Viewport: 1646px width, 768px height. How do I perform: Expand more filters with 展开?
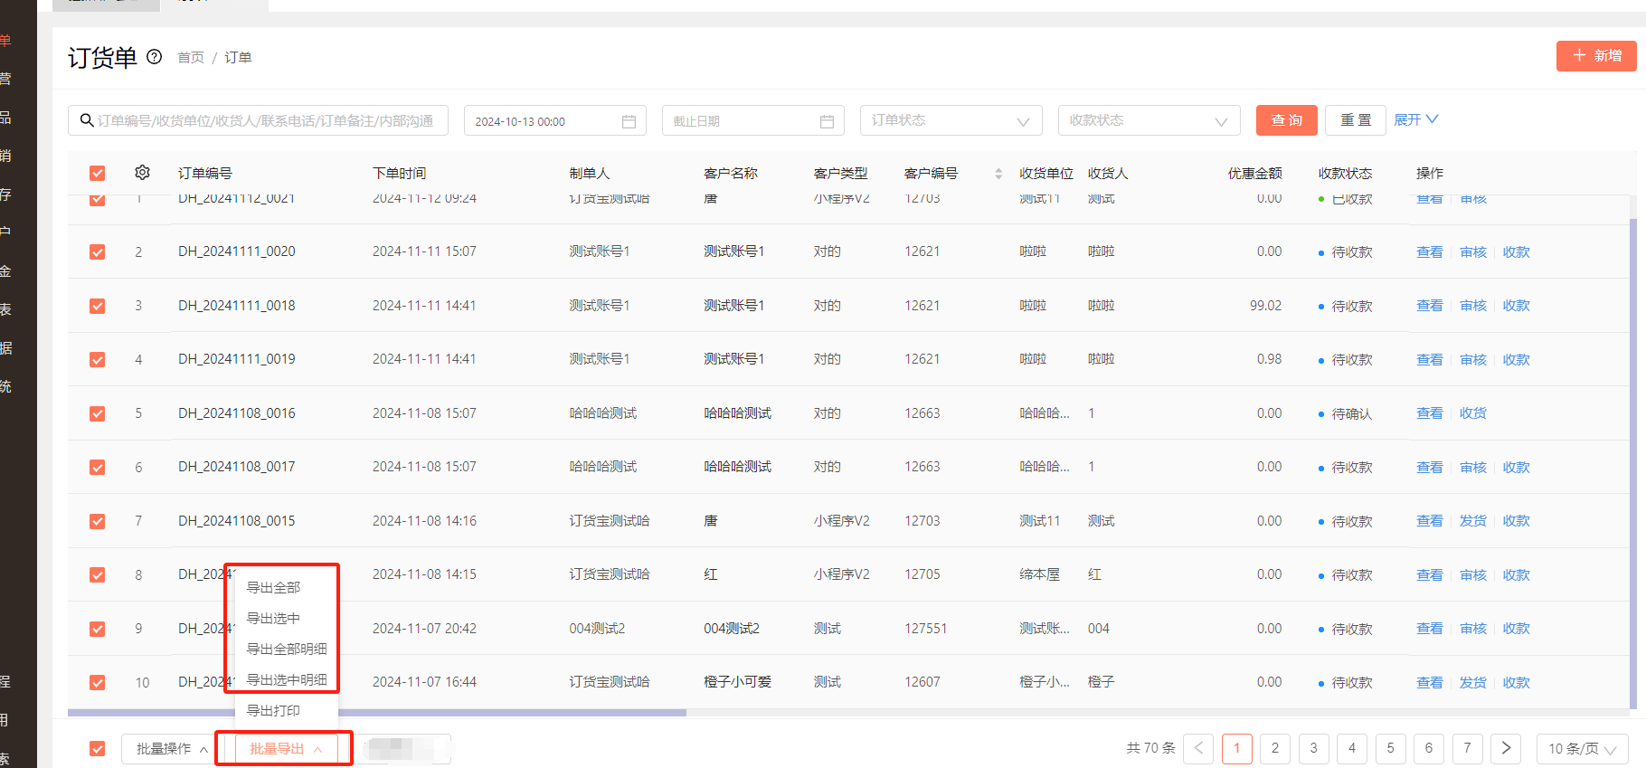pos(1415,119)
